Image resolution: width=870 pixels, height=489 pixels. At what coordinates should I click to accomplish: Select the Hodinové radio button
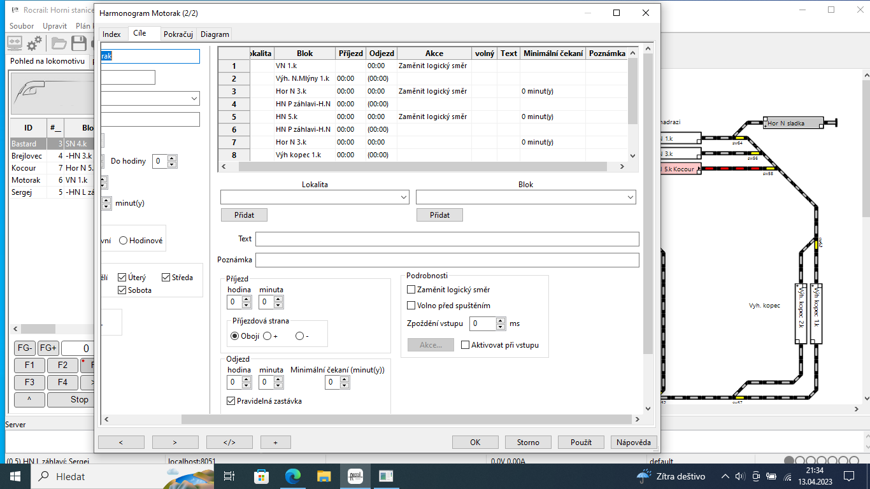click(123, 241)
